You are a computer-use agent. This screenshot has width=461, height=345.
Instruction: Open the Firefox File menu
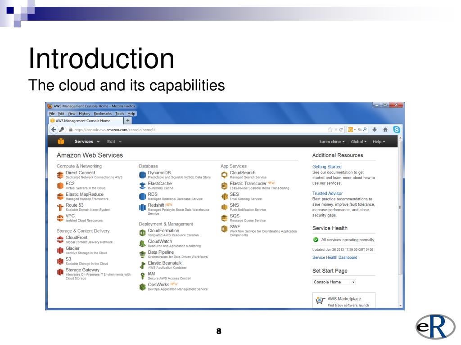pyautogui.click(x=52, y=114)
